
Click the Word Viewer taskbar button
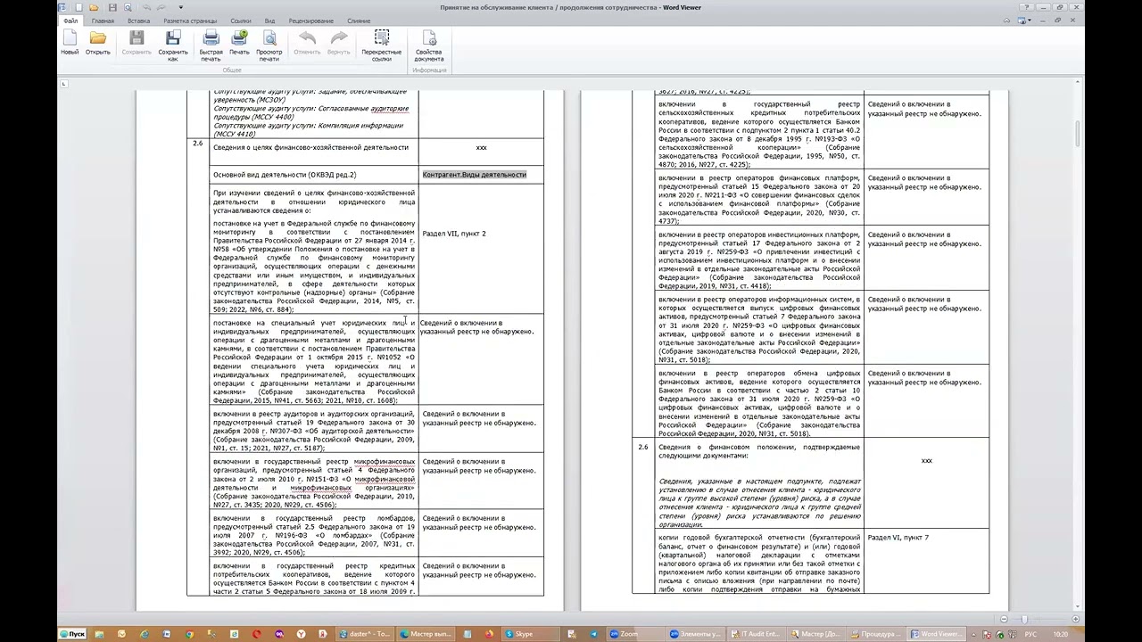[936, 634]
